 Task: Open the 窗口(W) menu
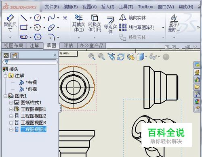point(166,7)
